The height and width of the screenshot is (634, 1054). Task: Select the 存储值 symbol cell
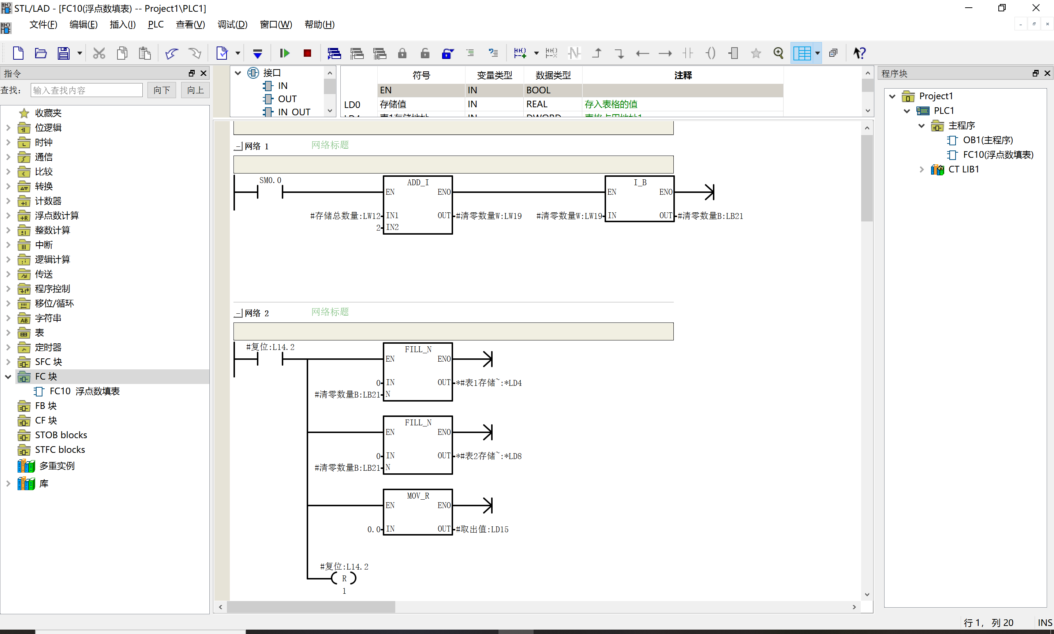point(421,104)
